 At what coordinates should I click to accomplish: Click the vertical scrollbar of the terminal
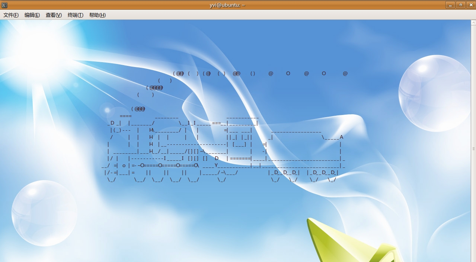(473, 141)
